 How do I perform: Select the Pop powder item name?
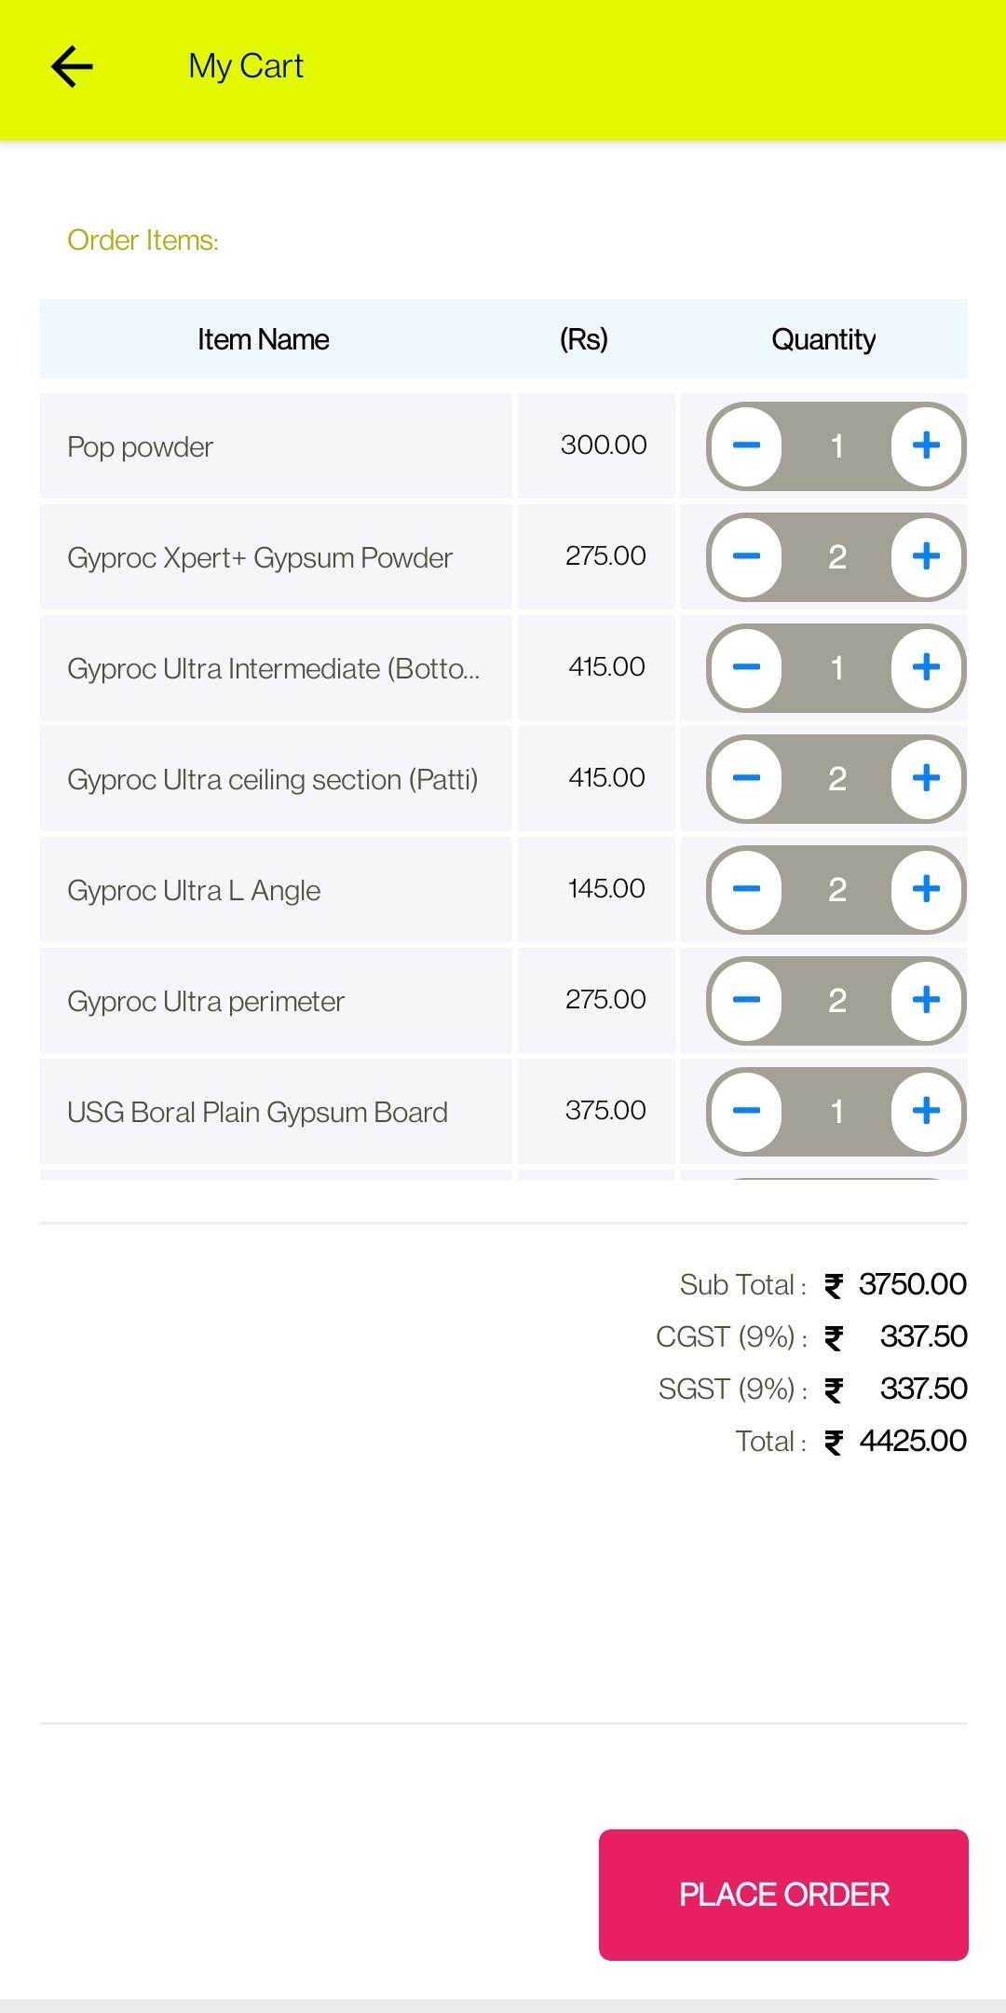tap(140, 447)
